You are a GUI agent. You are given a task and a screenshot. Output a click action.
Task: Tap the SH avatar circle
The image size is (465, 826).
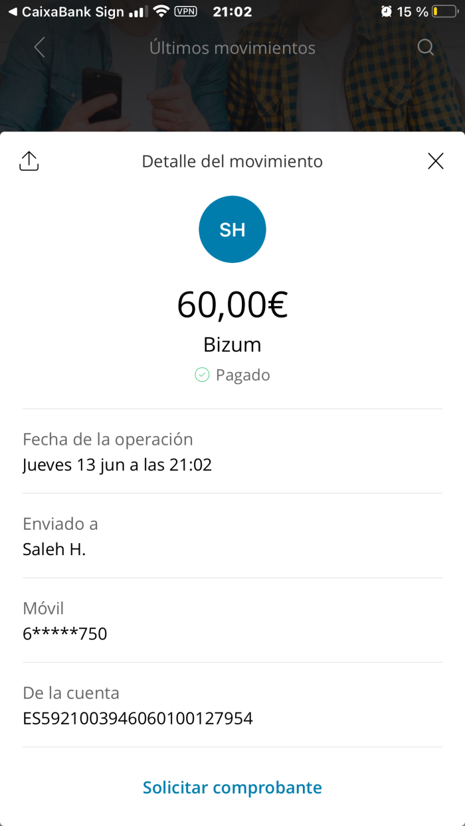[232, 229]
